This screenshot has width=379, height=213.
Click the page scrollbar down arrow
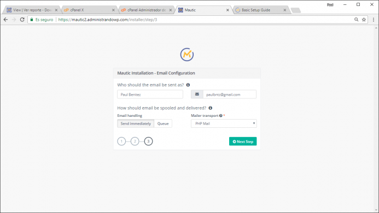tap(376, 210)
